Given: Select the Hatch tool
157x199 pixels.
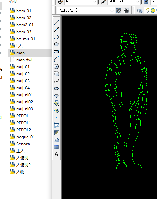Looking at the screenshot, I should 56,125.
